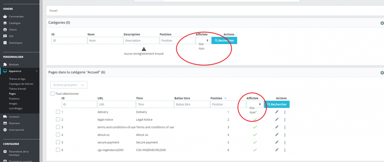The height and width of the screenshot is (162, 384).
Task: Go to Thème et logo submenu item
Action: (17, 79)
